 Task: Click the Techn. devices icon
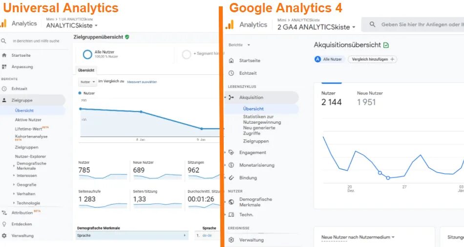[x=232, y=214]
